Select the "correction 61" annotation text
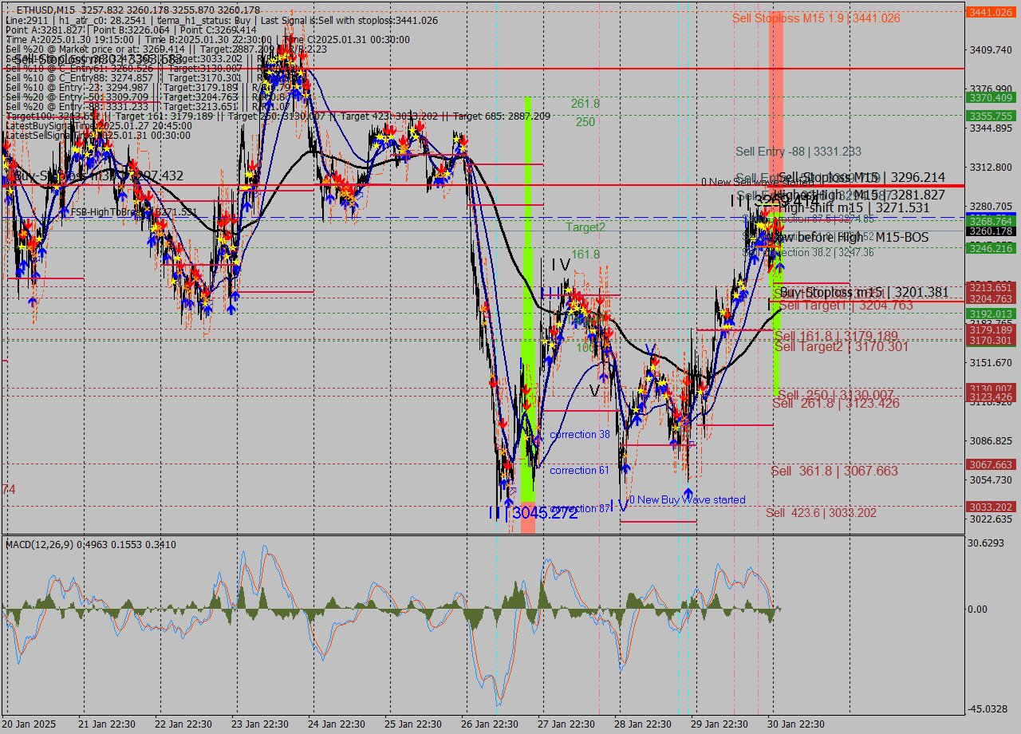This screenshot has height=734, width=1021. [x=580, y=471]
